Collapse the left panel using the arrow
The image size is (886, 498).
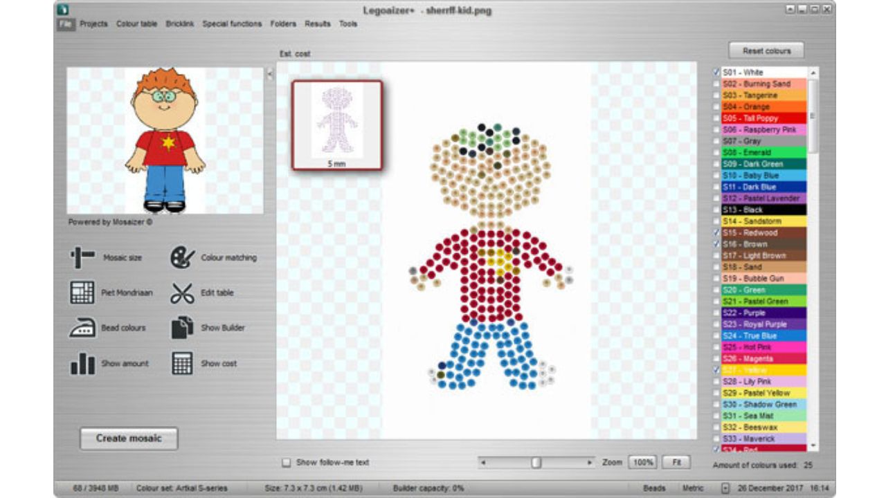(270, 74)
